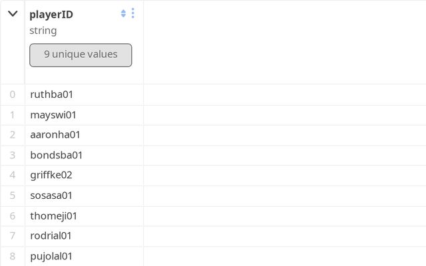This screenshot has width=426, height=266.
Task: Select the thomeji01 cell
Action: (x=54, y=215)
